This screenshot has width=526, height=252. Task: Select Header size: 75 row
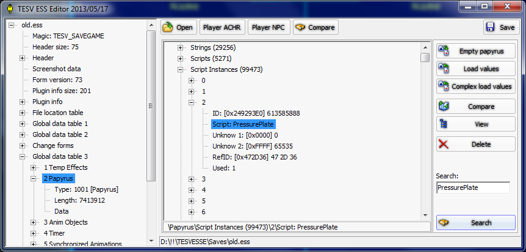(56, 47)
